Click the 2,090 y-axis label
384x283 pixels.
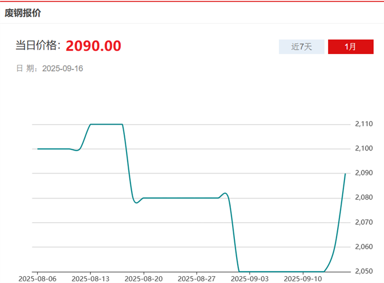point(364,173)
